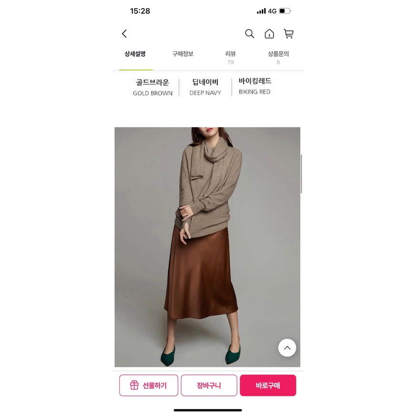This screenshot has width=415, height=415.
Task: Check the battery status icon
Action: (x=285, y=11)
